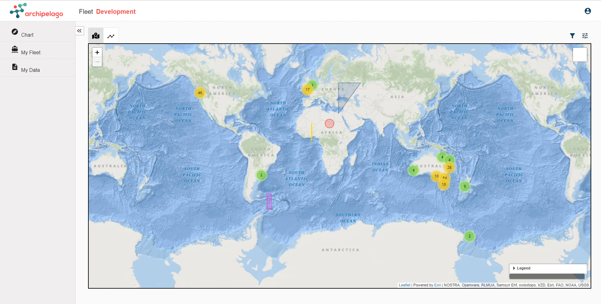The image size is (601, 304).
Task: Switch to the line graph view tab
Action: point(111,36)
